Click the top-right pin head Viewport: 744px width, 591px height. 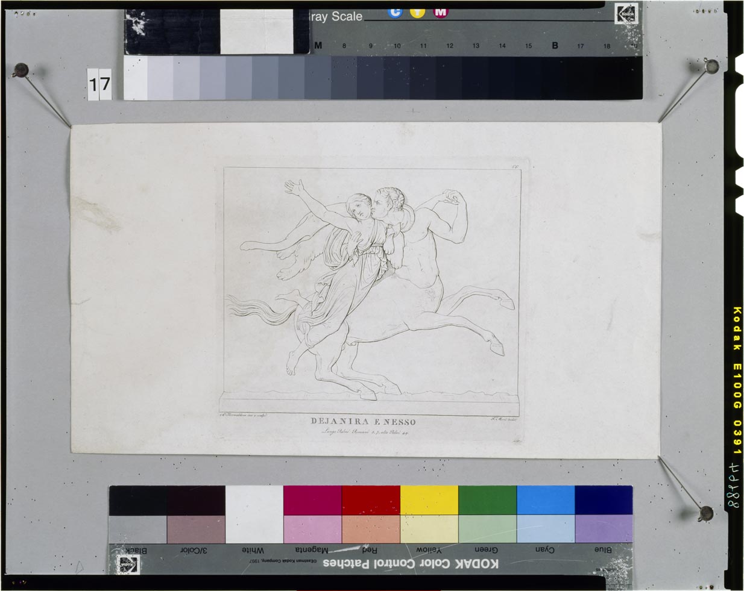(712, 66)
